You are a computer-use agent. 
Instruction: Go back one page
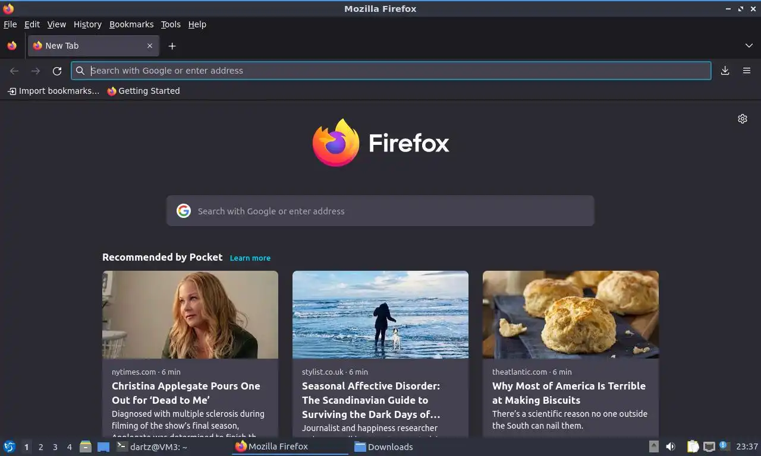click(x=14, y=71)
